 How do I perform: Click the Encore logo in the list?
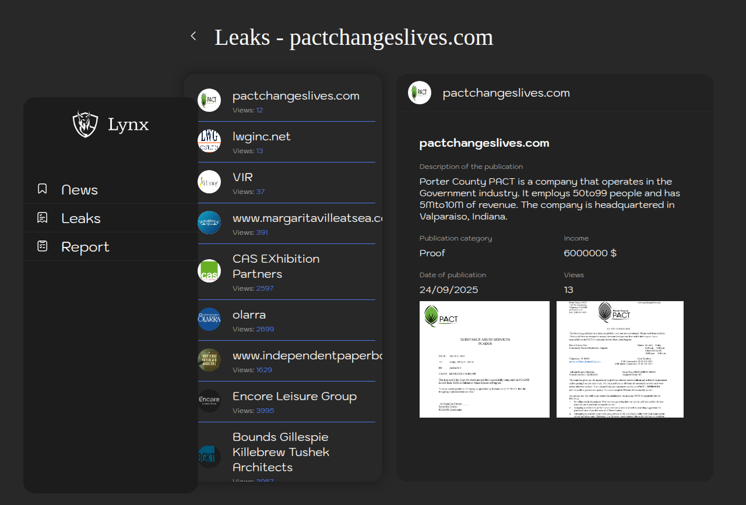[x=209, y=401]
